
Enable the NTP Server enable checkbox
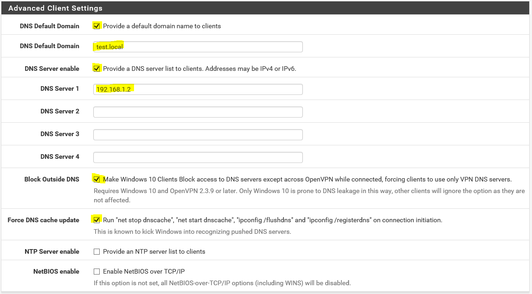96,251
